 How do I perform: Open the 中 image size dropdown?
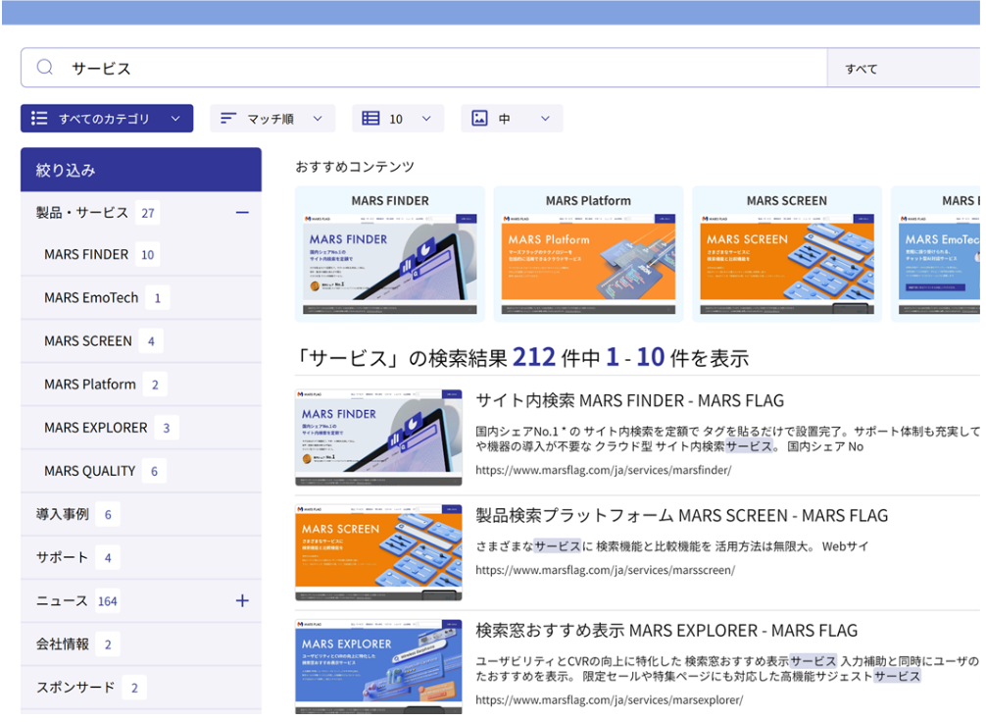click(x=512, y=119)
